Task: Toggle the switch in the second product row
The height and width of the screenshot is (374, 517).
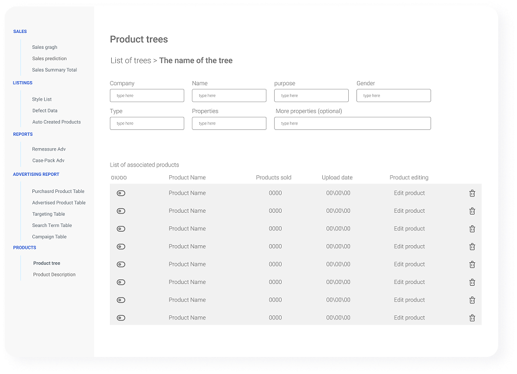Action: coord(121,211)
